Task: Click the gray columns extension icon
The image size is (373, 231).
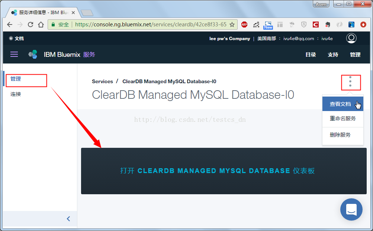Action: (280, 25)
